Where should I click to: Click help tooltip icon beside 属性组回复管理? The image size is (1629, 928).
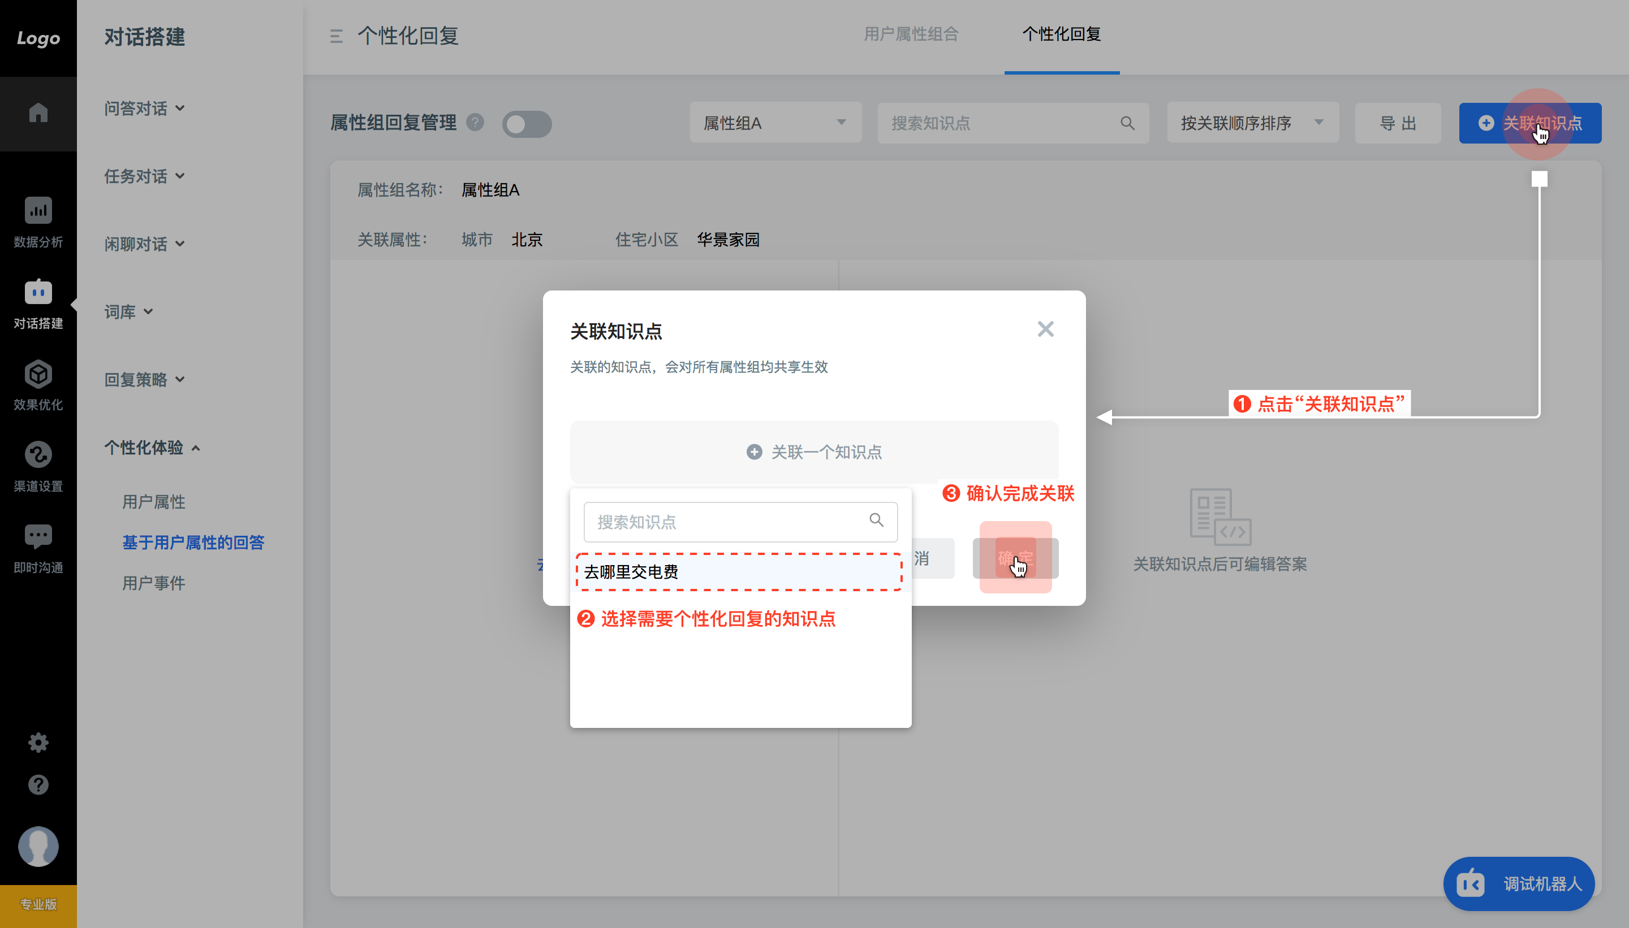(475, 123)
